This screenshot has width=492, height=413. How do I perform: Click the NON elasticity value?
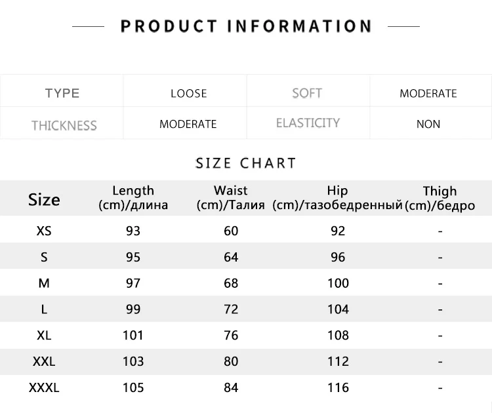(428, 124)
